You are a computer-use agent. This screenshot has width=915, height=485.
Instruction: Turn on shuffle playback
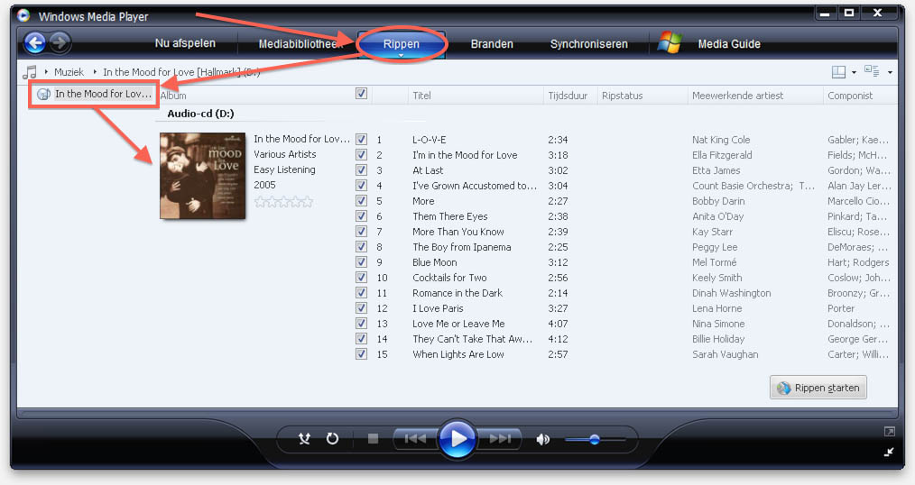click(x=304, y=438)
